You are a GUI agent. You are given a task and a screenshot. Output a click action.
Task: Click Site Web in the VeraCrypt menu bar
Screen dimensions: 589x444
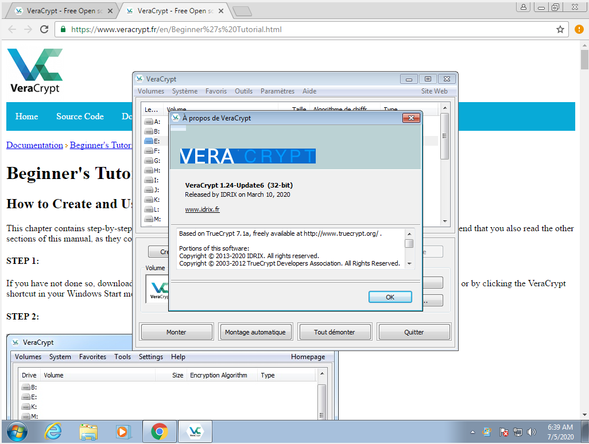(434, 91)
